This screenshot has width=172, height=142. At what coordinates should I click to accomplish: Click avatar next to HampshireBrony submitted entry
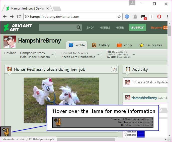coord(128,98)
